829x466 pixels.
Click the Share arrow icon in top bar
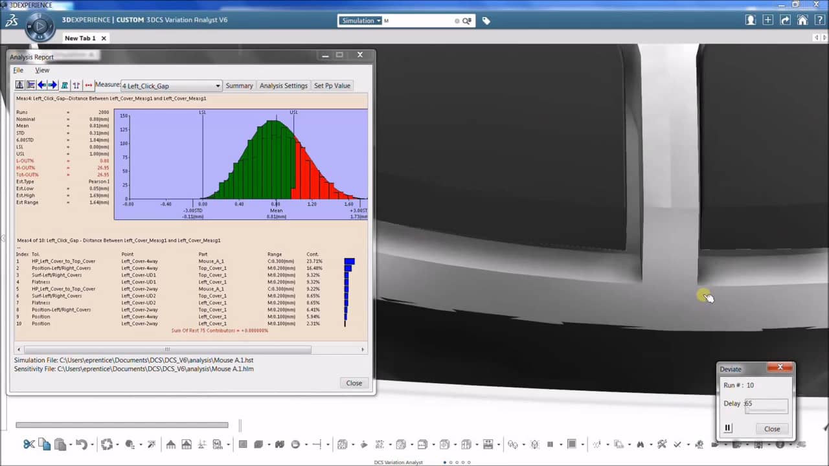point(785,20)
